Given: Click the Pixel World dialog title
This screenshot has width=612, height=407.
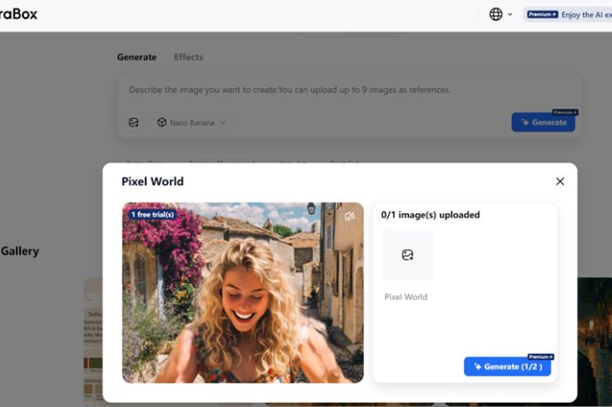Looking at the screenshot, I should (152, 182).
